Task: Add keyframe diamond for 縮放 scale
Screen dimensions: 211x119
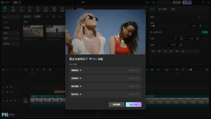Action: tap(205, 26)
